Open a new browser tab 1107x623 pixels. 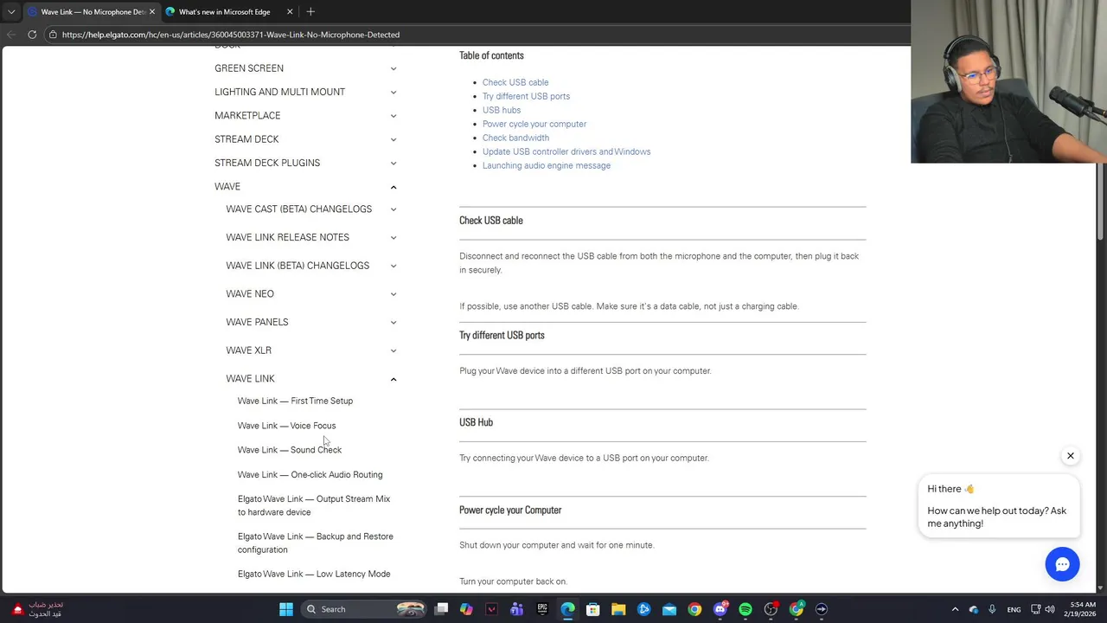click(x=310, y=11)
